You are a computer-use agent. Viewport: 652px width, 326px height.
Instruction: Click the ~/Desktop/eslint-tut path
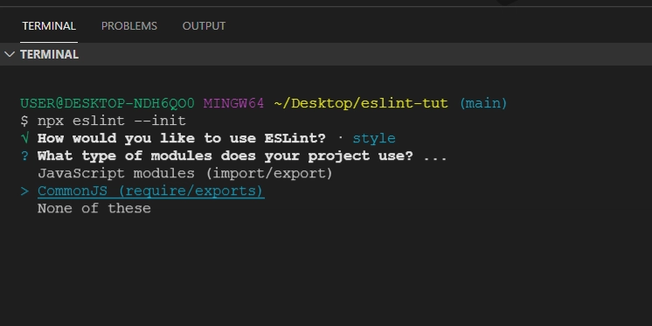pos(361,103)
